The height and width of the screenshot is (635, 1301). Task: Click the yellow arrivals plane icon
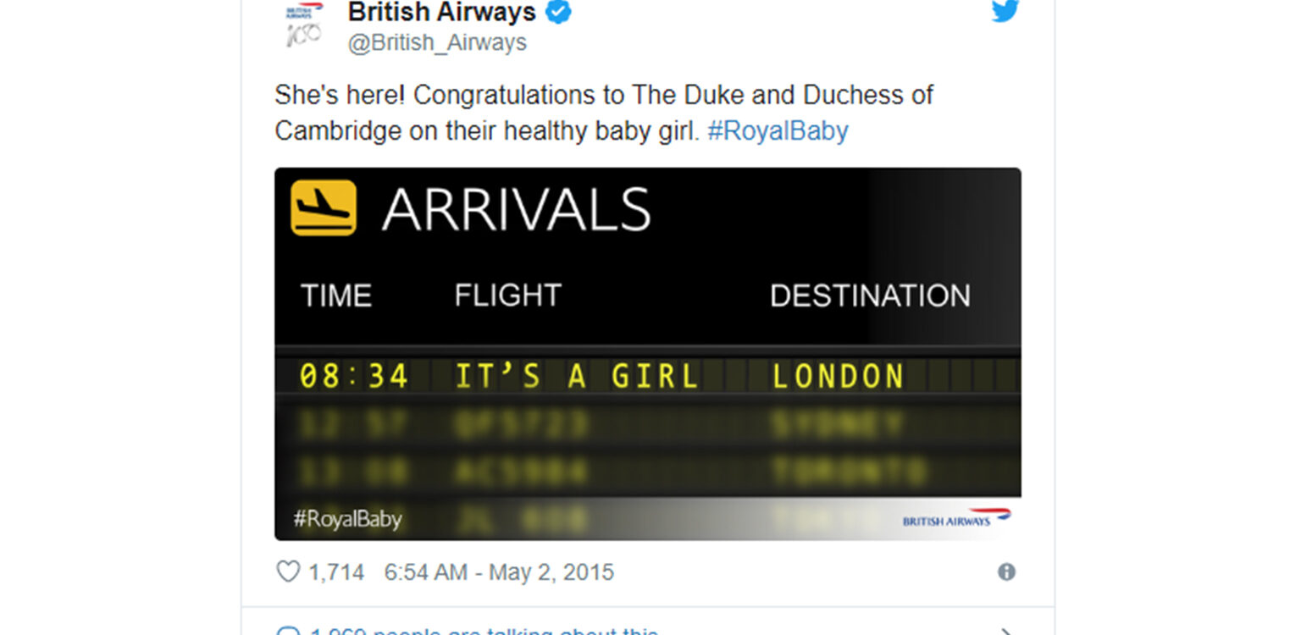click(x=324, y=207)
